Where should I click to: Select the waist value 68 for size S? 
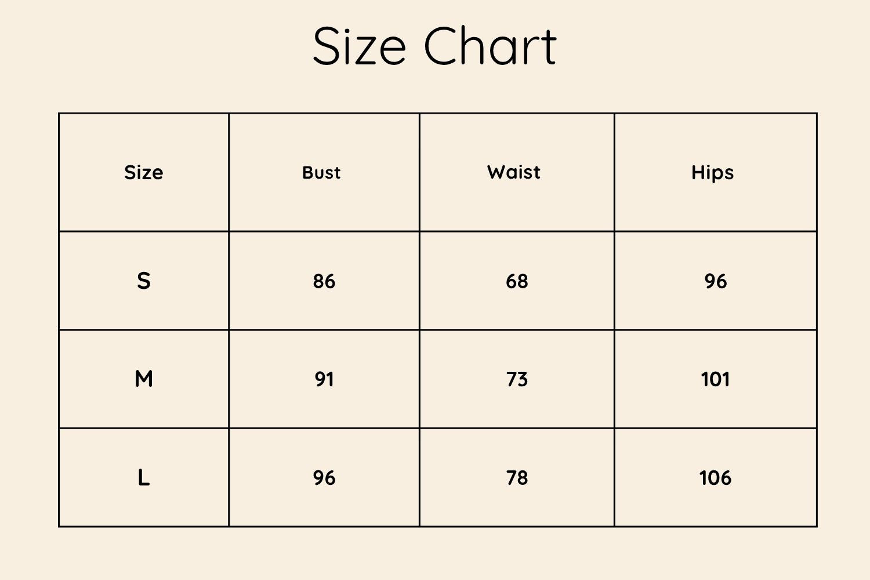(517, 281)
